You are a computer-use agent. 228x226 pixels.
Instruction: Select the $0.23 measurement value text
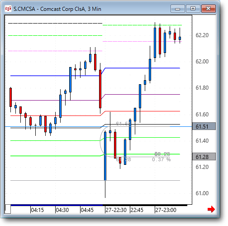[x=162, y=154]
